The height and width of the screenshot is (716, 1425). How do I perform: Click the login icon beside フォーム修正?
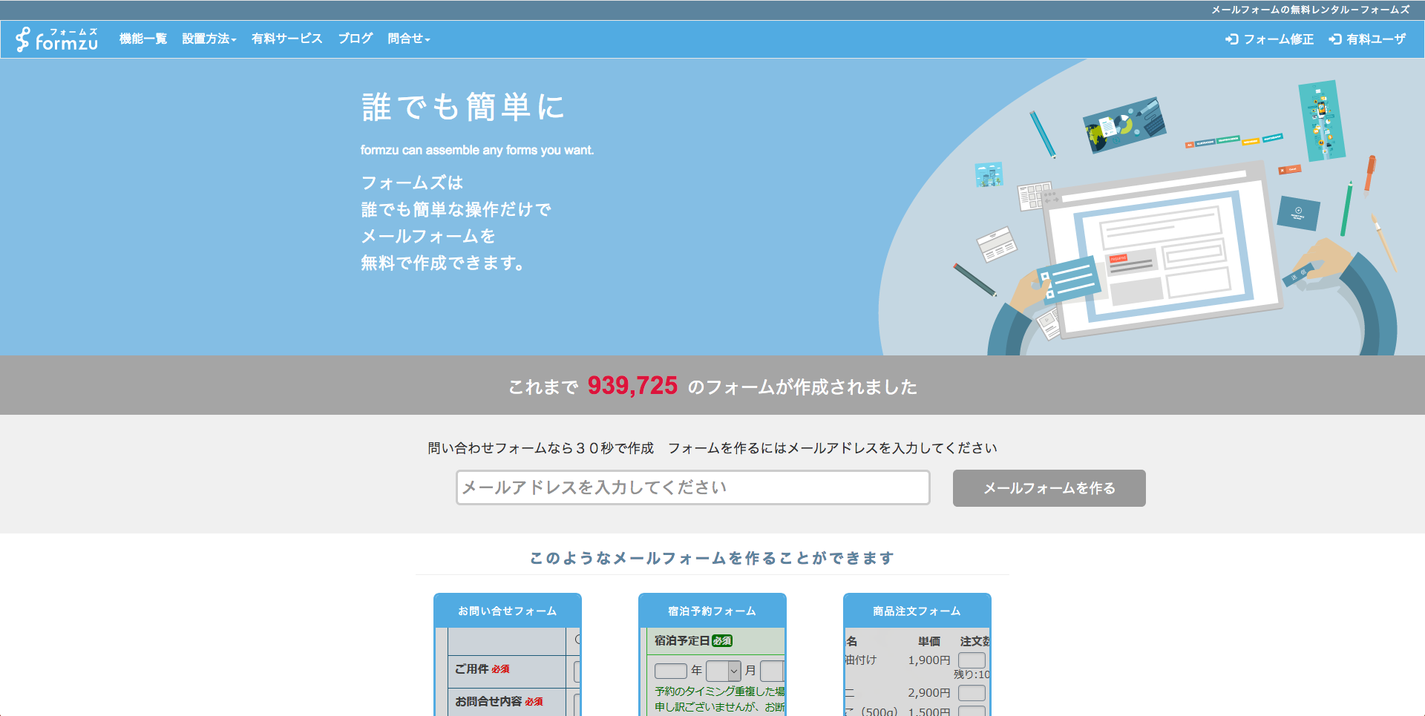click(x=1232, y=39)
